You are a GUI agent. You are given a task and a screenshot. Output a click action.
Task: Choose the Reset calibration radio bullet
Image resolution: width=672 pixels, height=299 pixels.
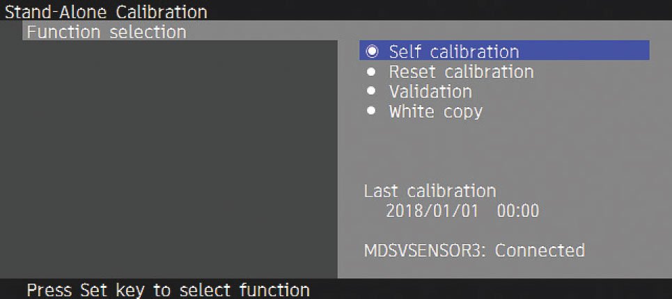[372, 72]
